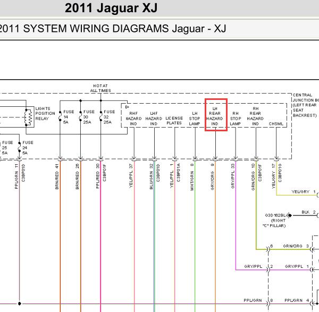Click the "BRN/RED 26" wire label

coord(78,176)
